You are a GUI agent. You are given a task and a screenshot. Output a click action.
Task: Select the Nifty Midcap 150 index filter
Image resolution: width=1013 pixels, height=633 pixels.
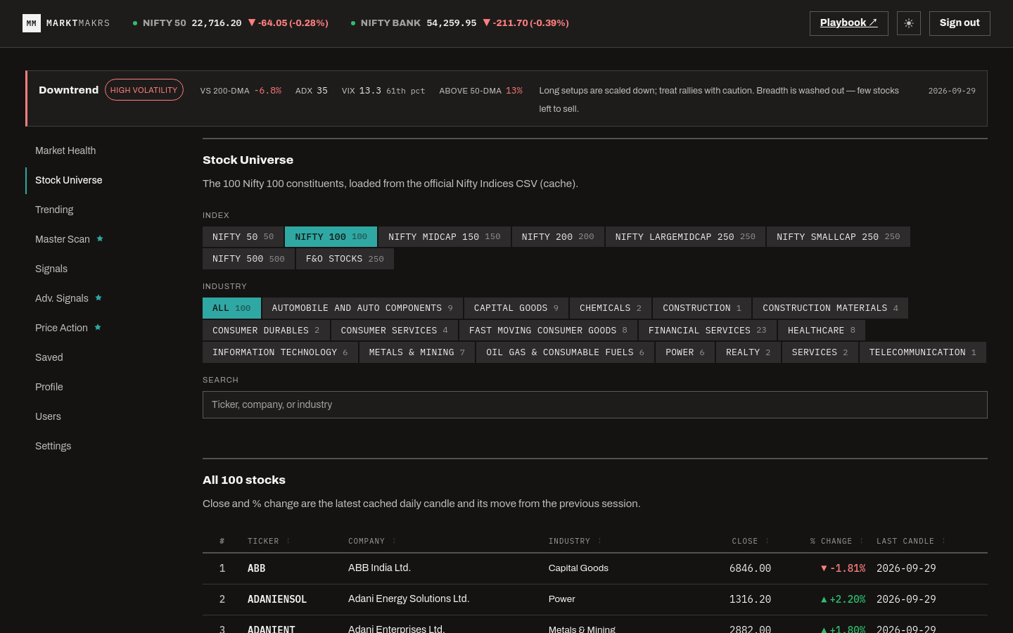(x=445, y=237)
